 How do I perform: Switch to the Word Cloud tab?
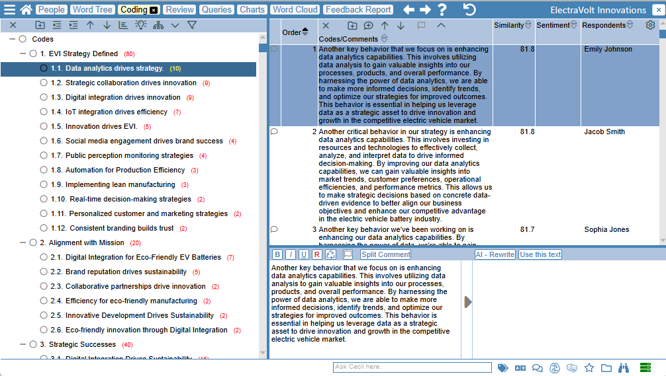(x=295, y=10)
